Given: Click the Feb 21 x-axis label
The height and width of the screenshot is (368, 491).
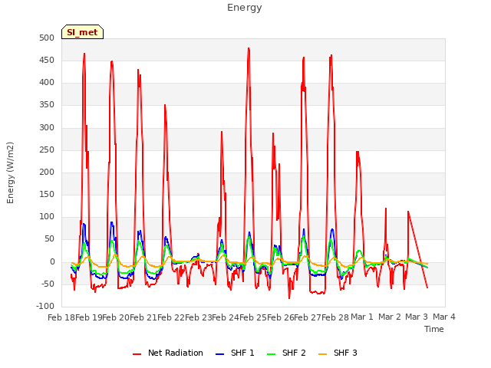Looking at the screenshot, I should [x=143, y=317].
